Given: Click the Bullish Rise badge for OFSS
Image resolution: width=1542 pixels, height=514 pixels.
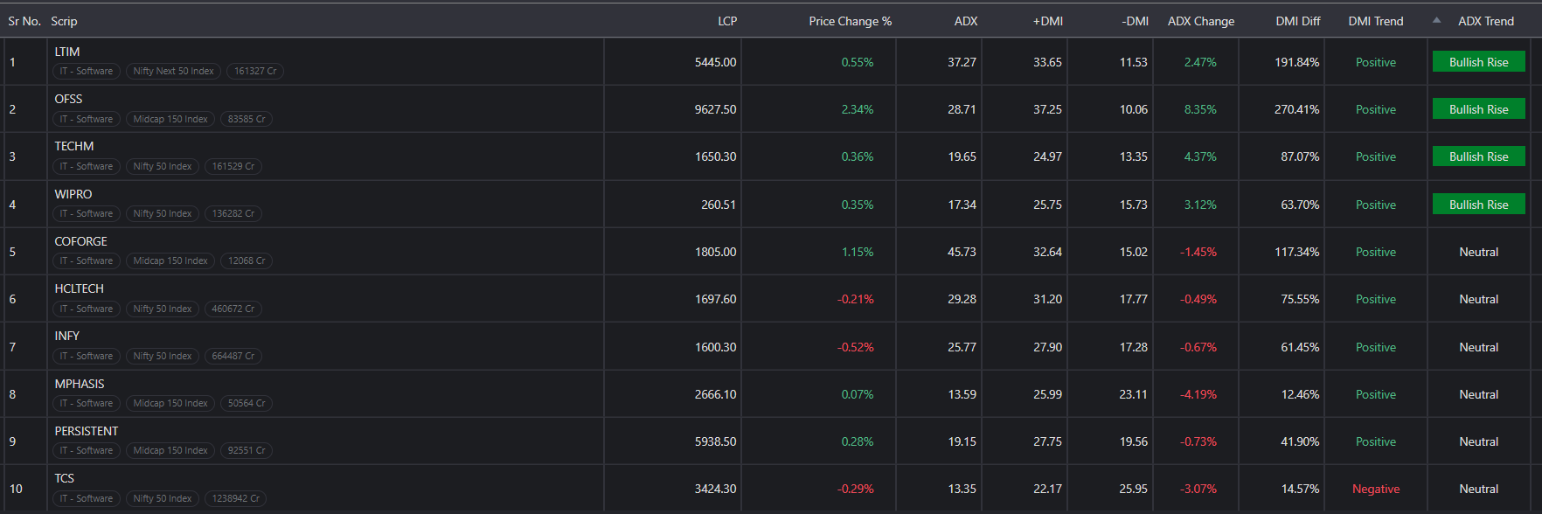Looking at the screenshot, I should (x=1479, y=109).
